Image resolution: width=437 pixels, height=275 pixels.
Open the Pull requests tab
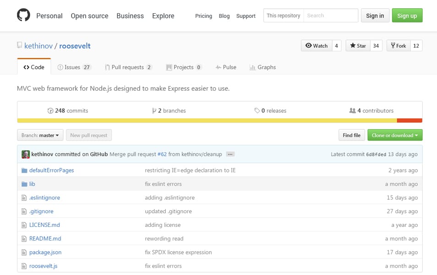click(128, 67)
